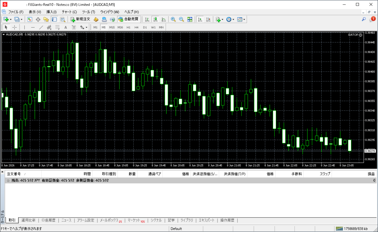Open the 表示 (V) menu
The image size is (378, 232).
click(x=35, y=12)
